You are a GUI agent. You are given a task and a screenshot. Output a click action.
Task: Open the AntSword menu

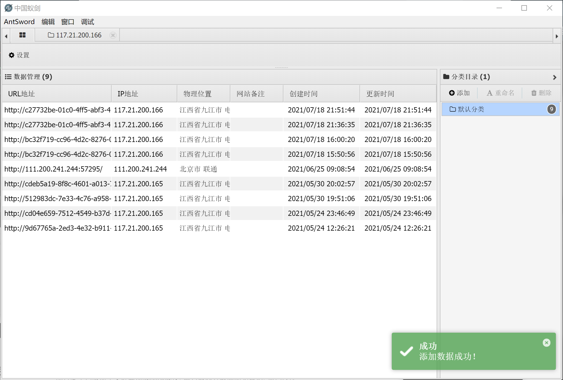pyautogui.click(x=19, y=22)
